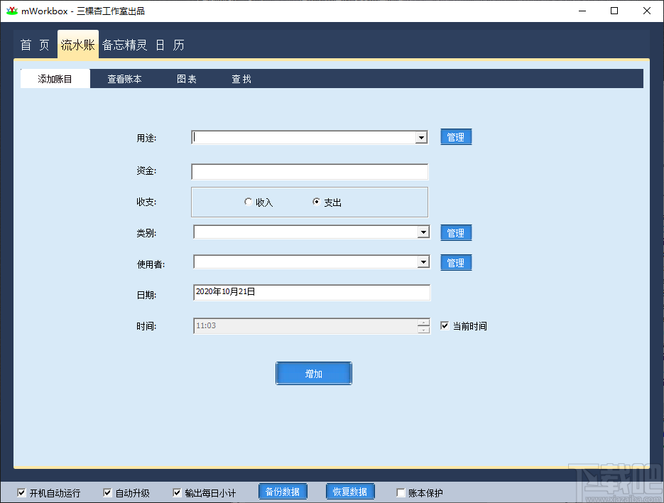
Task: Open the 备忘精灵 tab
Action: [x=125, y=44]
